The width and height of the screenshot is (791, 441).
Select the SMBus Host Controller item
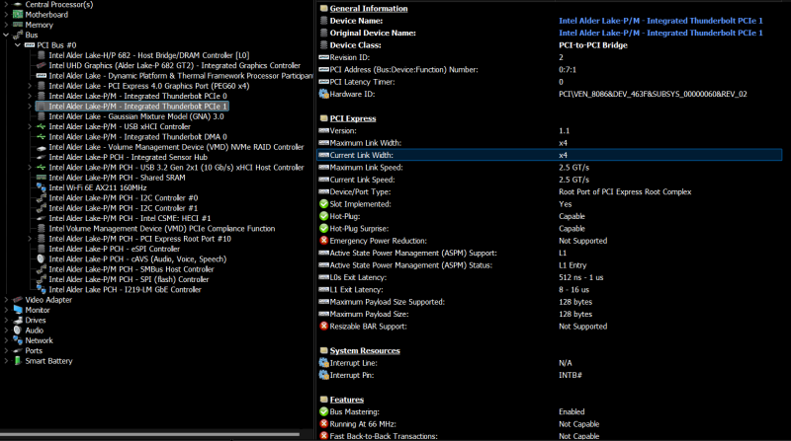[132, 268]
